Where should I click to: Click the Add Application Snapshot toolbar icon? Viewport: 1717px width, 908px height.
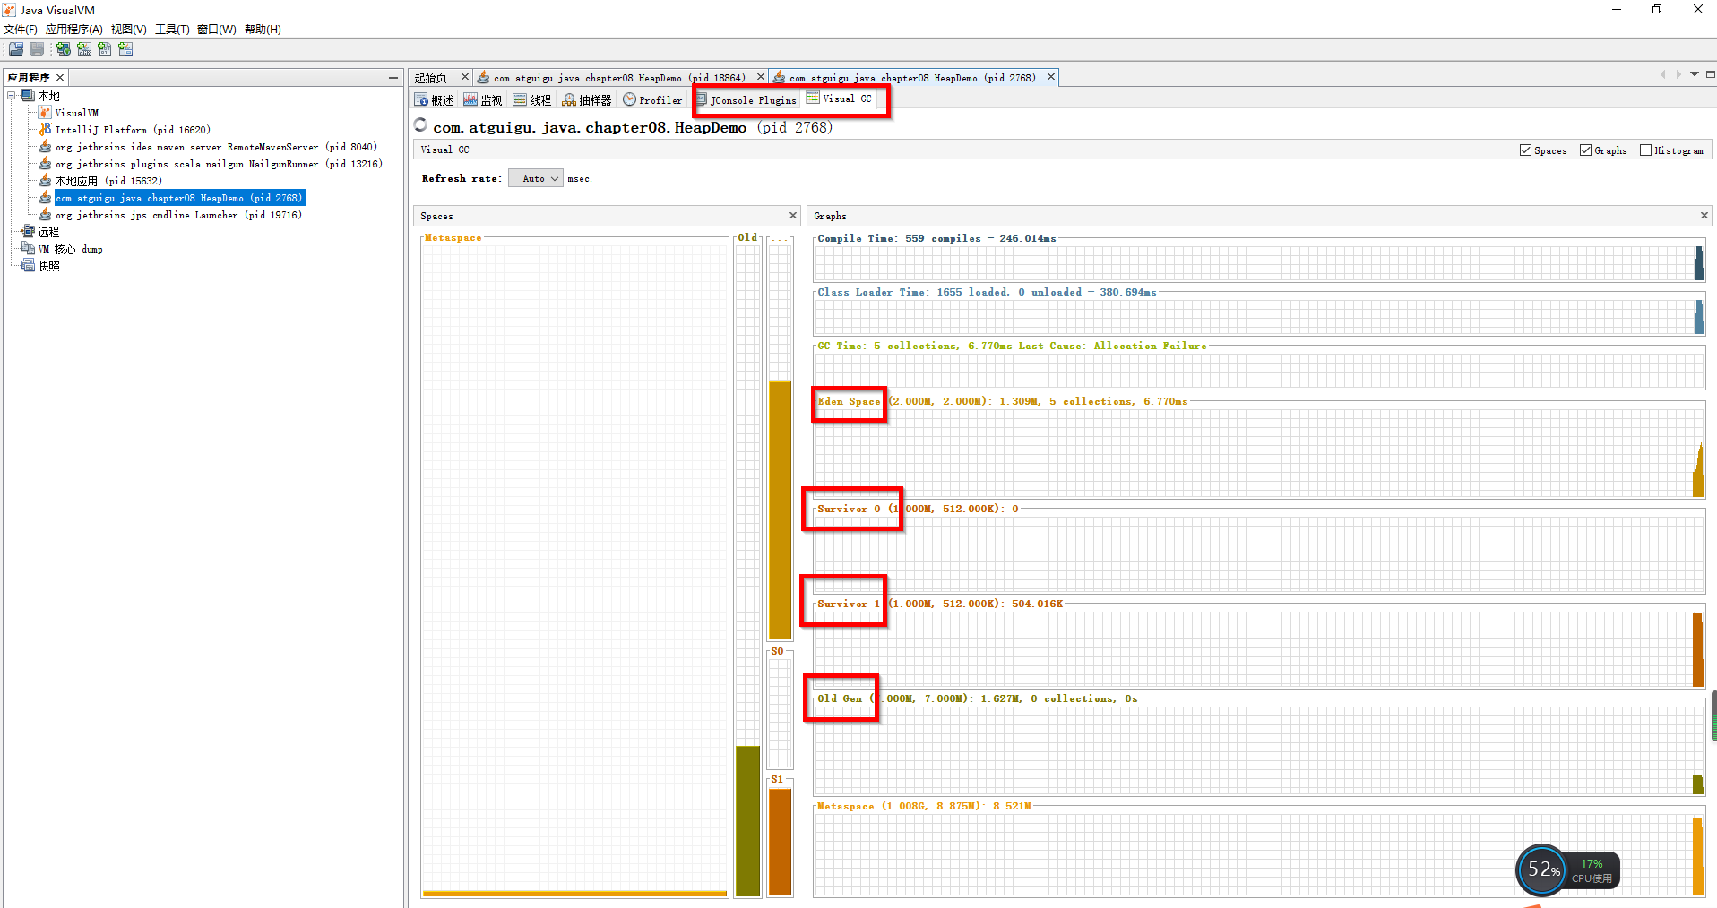tap(125, 49)
